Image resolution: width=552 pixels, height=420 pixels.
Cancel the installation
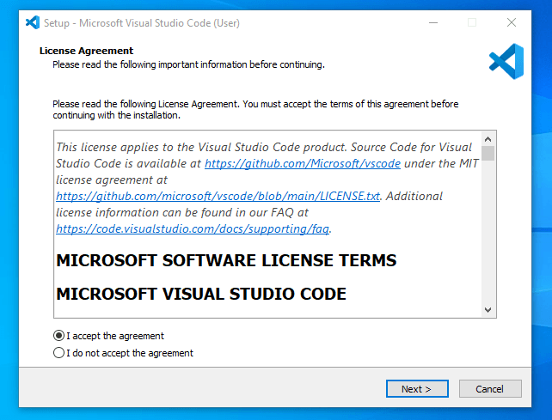pos(489,389)
